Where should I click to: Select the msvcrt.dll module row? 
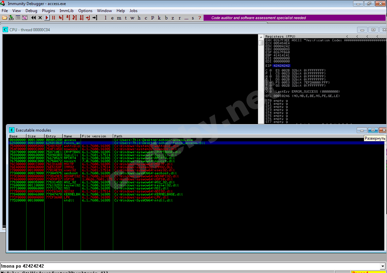tap(196, 161)
